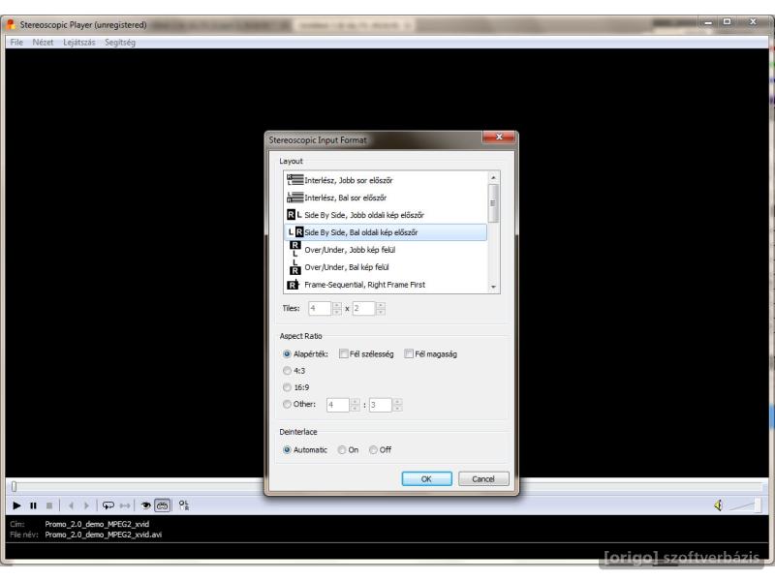Select Over/Under, Bal kép felül
This screenshot has height=581, width=775.
pos(386,267)
